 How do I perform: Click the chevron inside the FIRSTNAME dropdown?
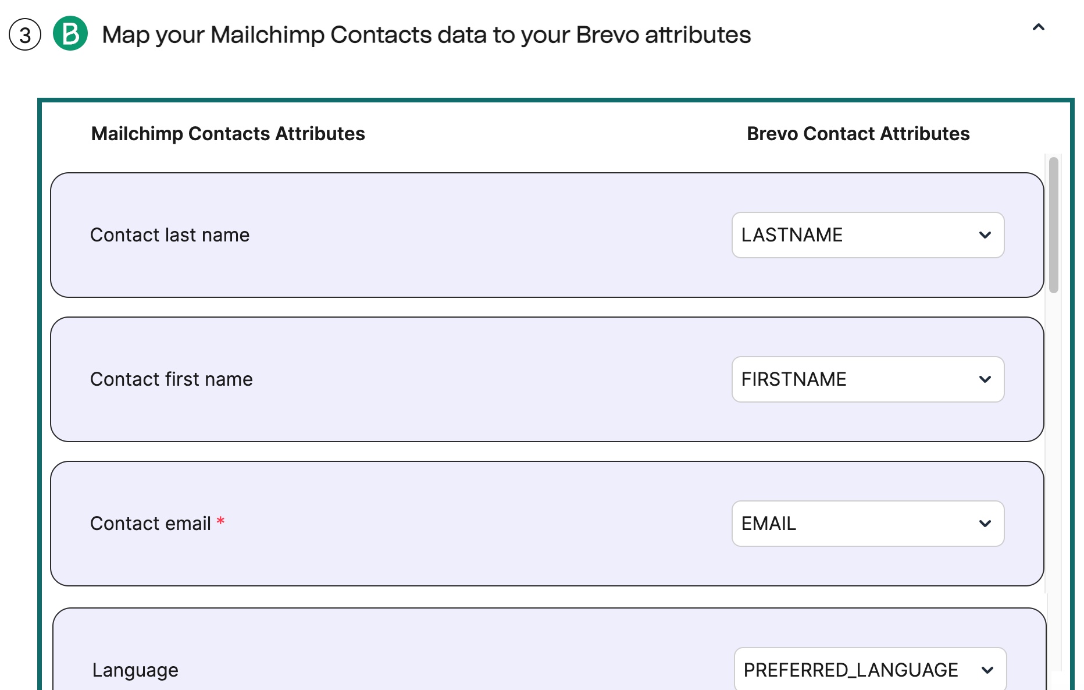click(985, 379)
